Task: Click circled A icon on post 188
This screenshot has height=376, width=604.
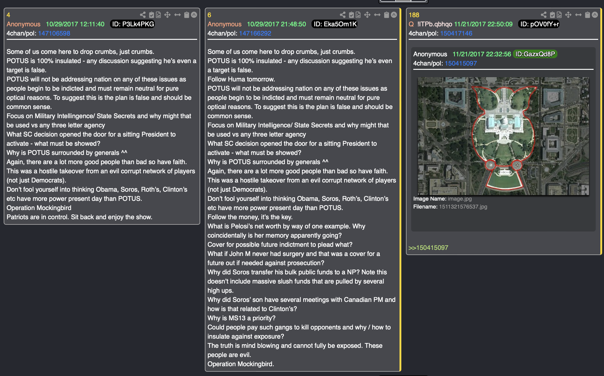Action: (x=595, y=15)
